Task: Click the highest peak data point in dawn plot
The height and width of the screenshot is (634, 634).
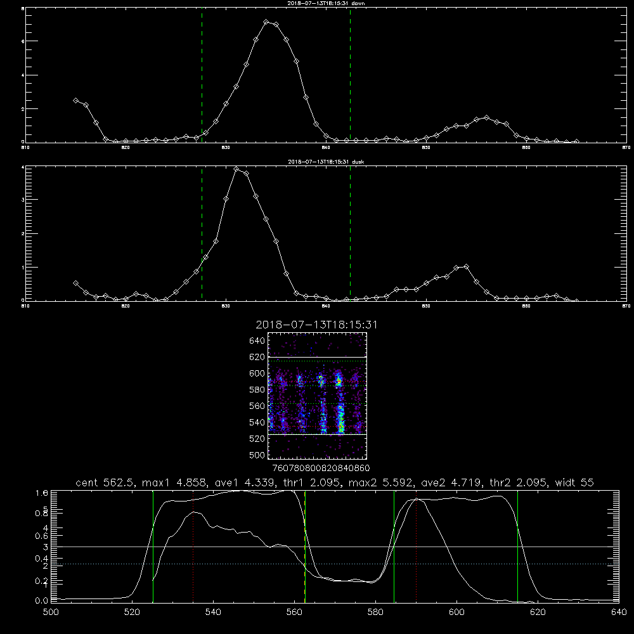Action: 266,22
